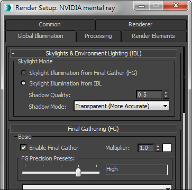This screenshot has height=190, width=192.
Task: Click the FG Precision Presets slider handle
Action: 78,172
